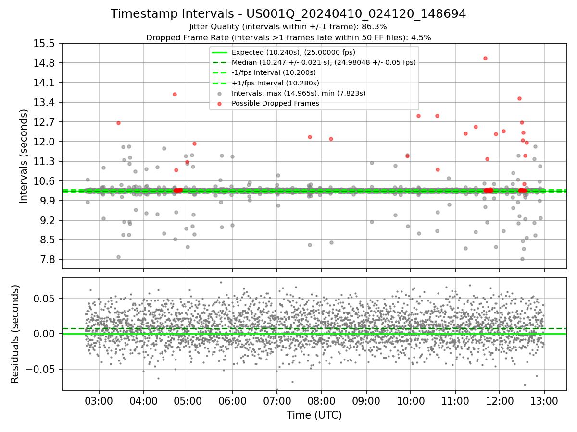Click the 'Time (UTC)' x-axis label
This screenshot has height=432, width=577.
coord(314,415)
